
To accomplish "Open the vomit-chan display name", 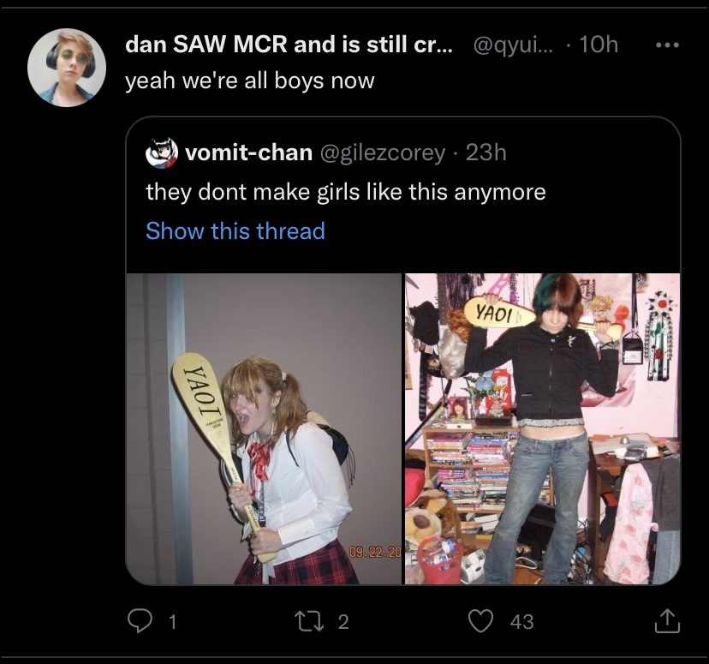I will (249, 153).
